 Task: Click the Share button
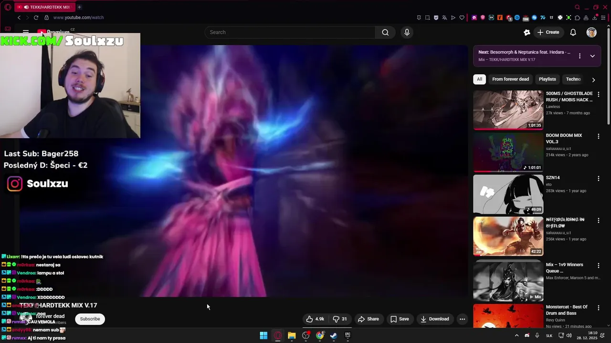tap(368, 319)
